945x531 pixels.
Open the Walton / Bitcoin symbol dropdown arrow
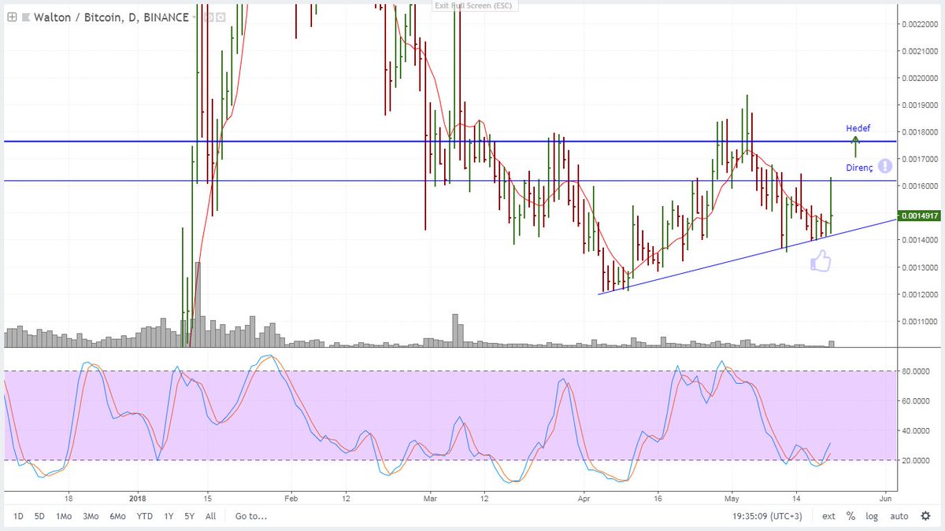[194, 17]
